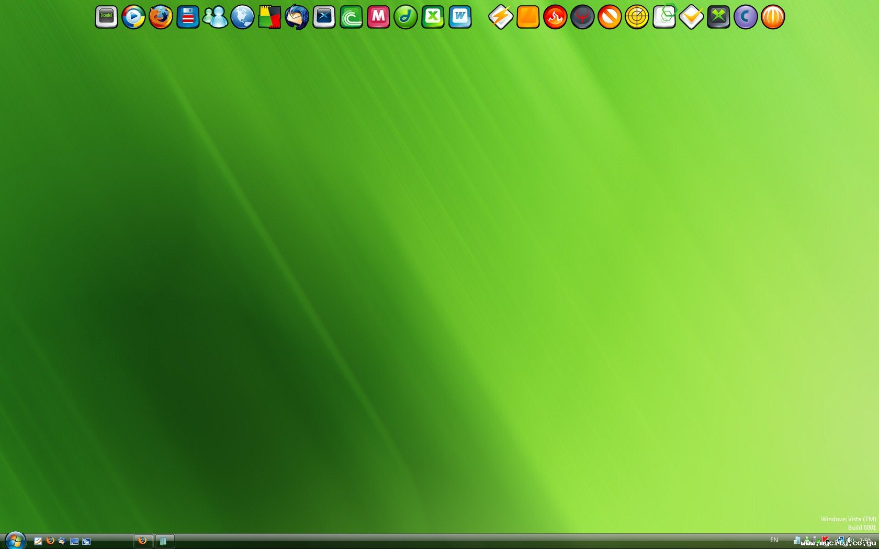The height and width of the screenshot is (549, 879).
Task: Click the dark blue X dock icon
Action: coord(324,17)
